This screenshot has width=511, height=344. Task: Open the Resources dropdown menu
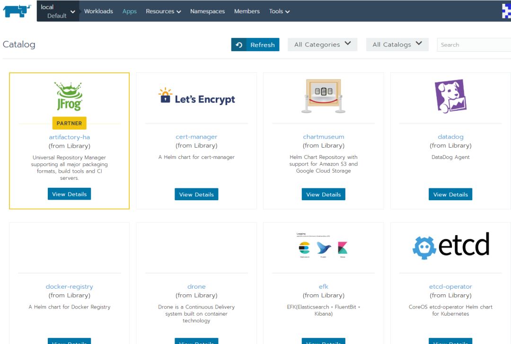163,11
